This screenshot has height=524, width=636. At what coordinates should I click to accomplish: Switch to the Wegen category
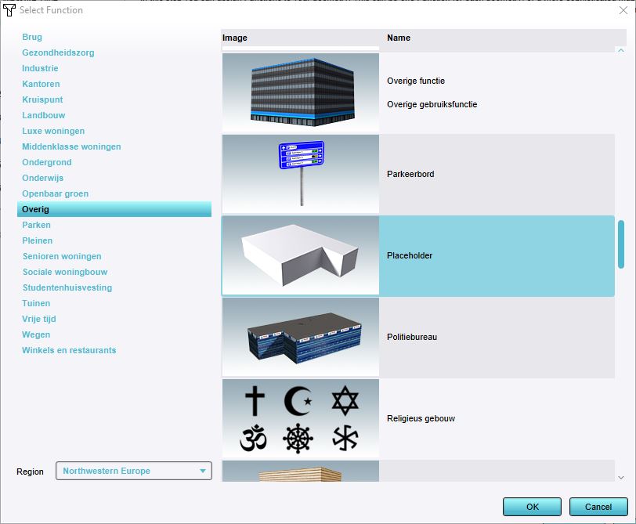click(36, 334)
